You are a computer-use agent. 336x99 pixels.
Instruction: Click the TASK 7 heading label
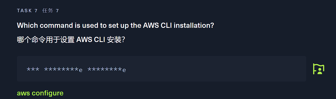click(x=27, y=11)
